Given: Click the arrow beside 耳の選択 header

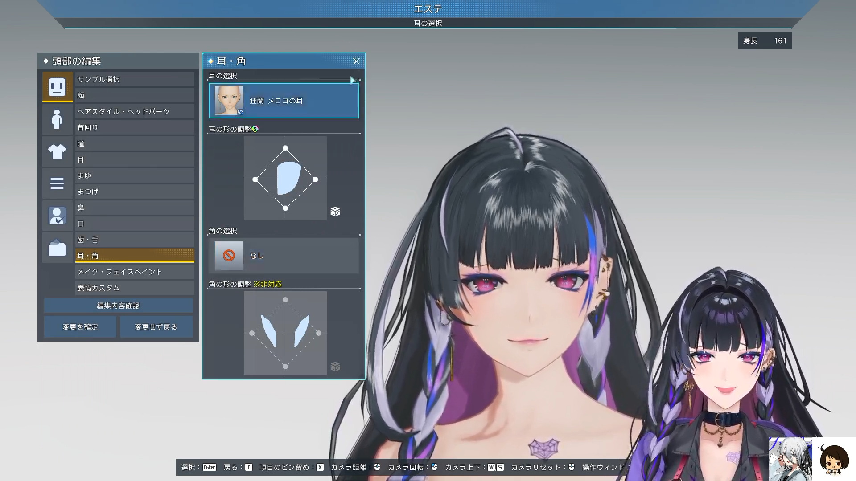Looking at the screenshot, I should tap(352, 80).
